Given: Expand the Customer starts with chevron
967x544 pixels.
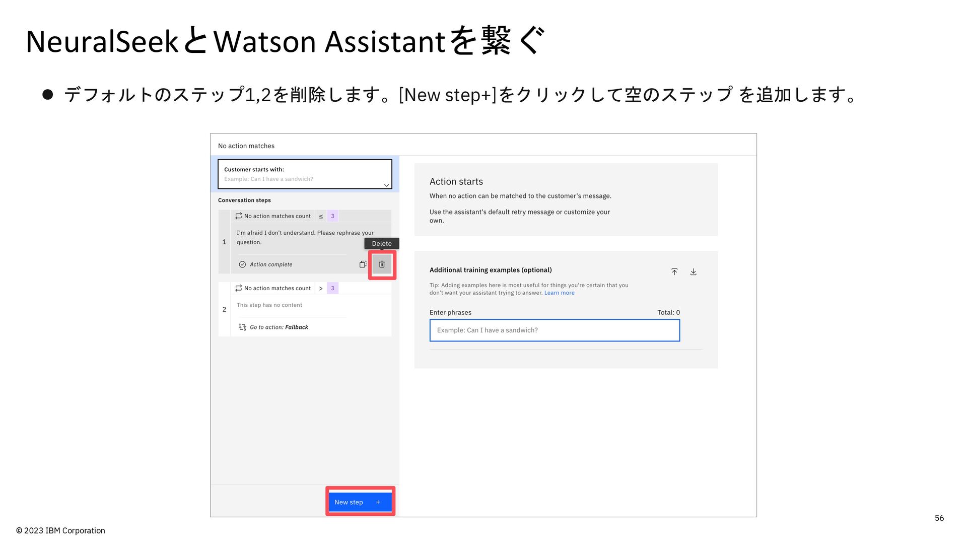Looking at the screenshot, I should [386, 185].
